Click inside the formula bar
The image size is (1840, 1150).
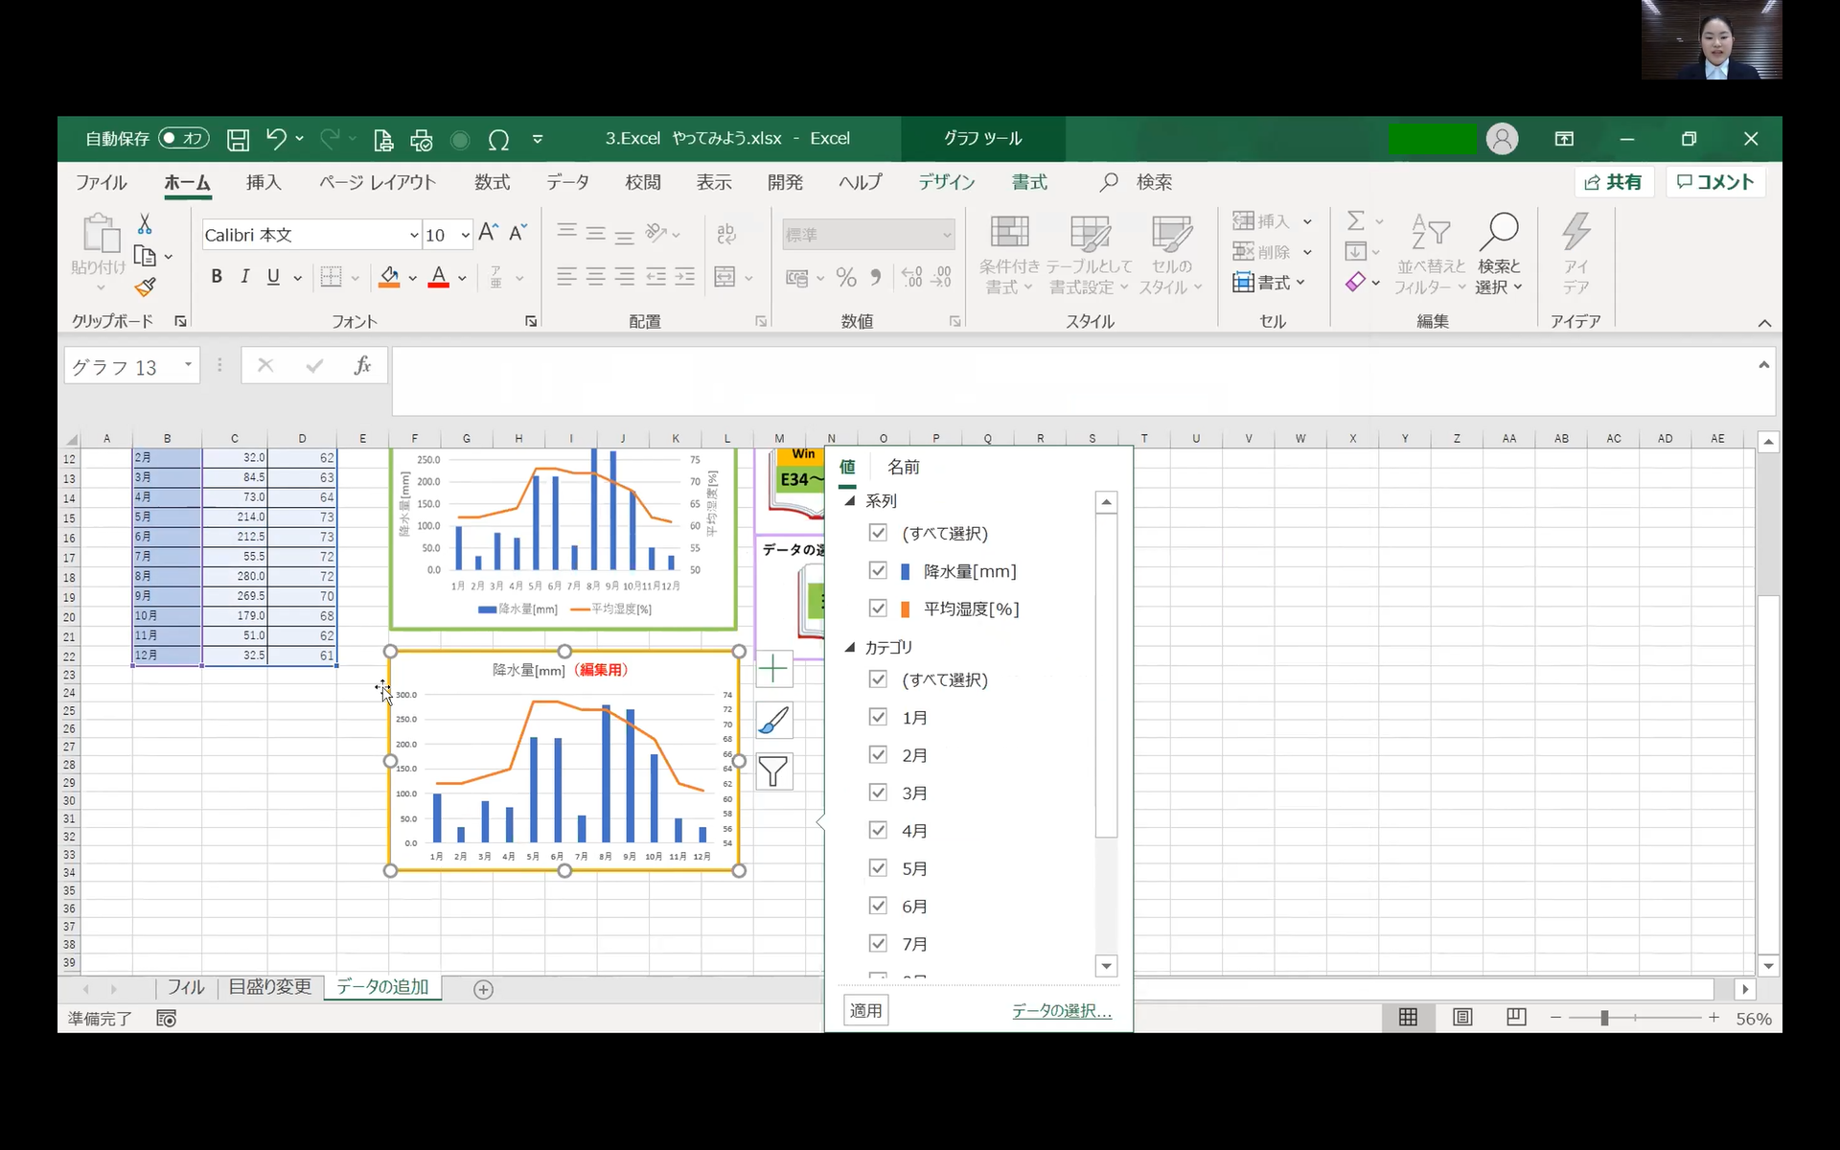tap(1073, 380)
